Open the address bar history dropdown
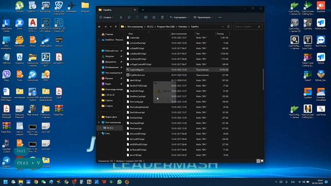Screen dimensions: 331x186 (x=222, y=27)
